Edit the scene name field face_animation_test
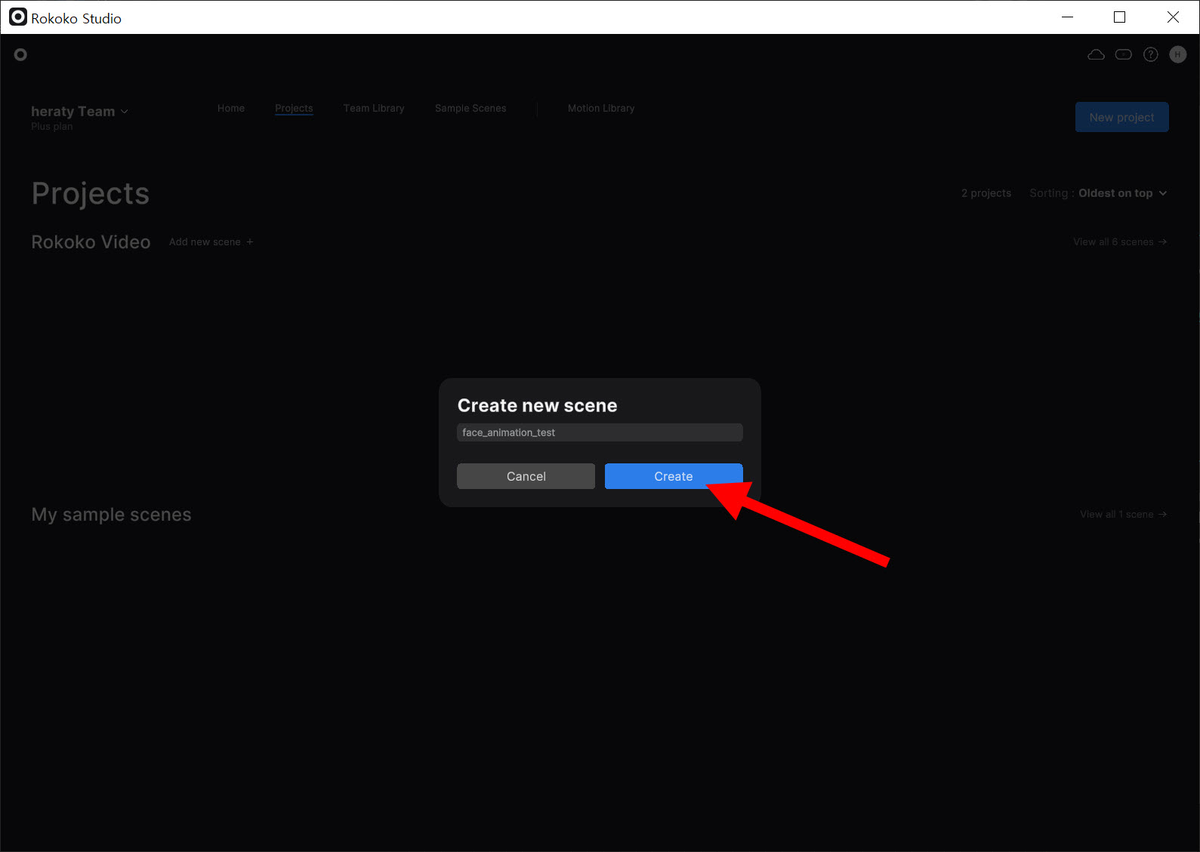Viewport: 1200px width, 852px height. coord(600,432)
